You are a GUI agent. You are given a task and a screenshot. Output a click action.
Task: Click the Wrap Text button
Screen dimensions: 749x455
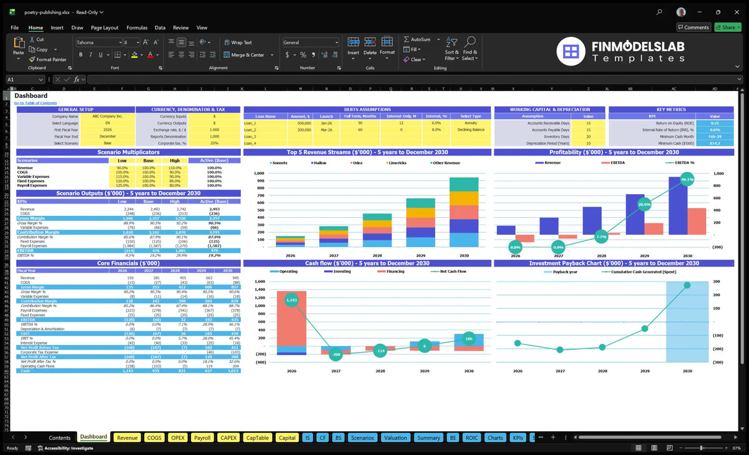[x=238, y=42]
